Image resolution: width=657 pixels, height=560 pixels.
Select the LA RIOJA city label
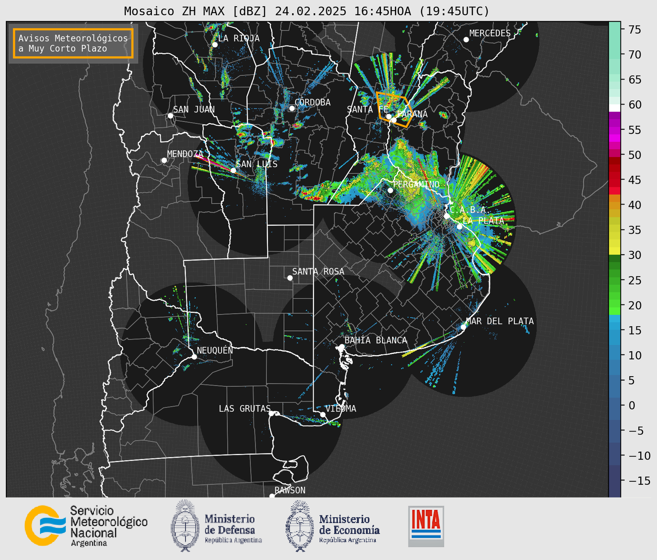pyautogui.click(x=239, y=38)
